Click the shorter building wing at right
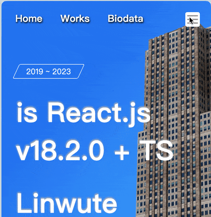This screenshot has width=211, height=217. [x=205, y=162]
